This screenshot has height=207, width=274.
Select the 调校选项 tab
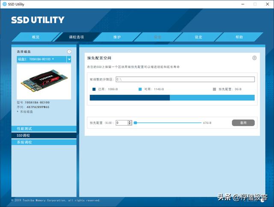[76, 37]
